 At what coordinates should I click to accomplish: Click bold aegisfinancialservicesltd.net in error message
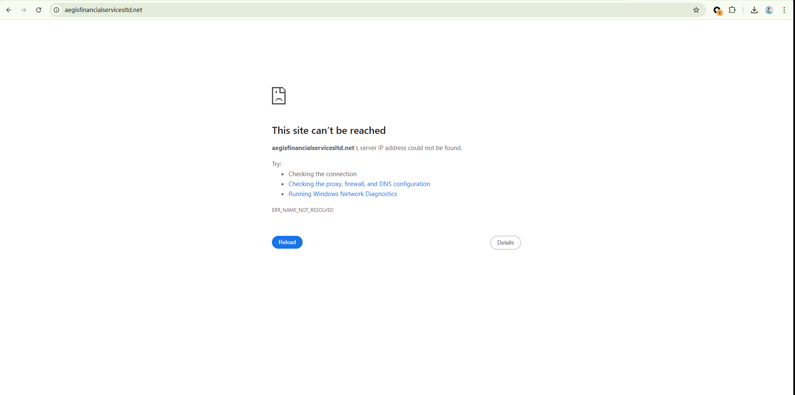coord(313,148)
